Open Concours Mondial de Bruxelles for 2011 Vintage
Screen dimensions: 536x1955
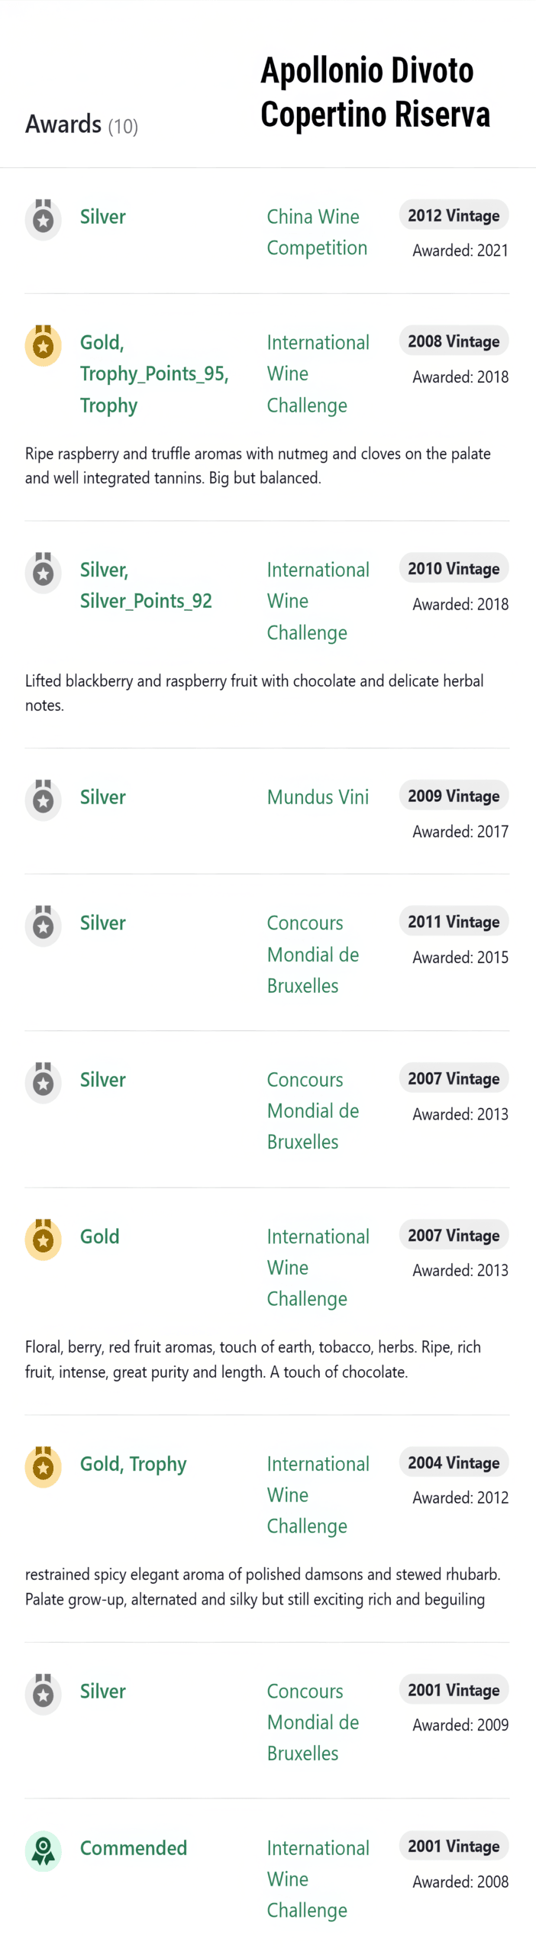click(313, 954)
